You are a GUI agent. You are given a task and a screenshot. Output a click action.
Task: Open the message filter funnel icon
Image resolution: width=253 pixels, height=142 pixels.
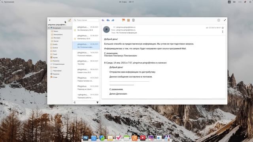coord(98,103)
